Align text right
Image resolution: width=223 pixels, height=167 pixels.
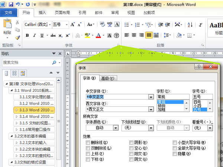[141, 35]
